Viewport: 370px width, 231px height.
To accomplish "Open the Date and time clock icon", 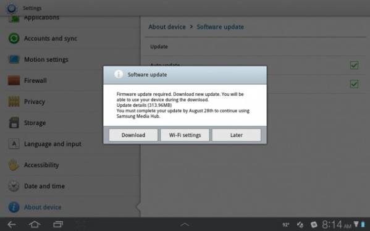I will tap(14, 186).
